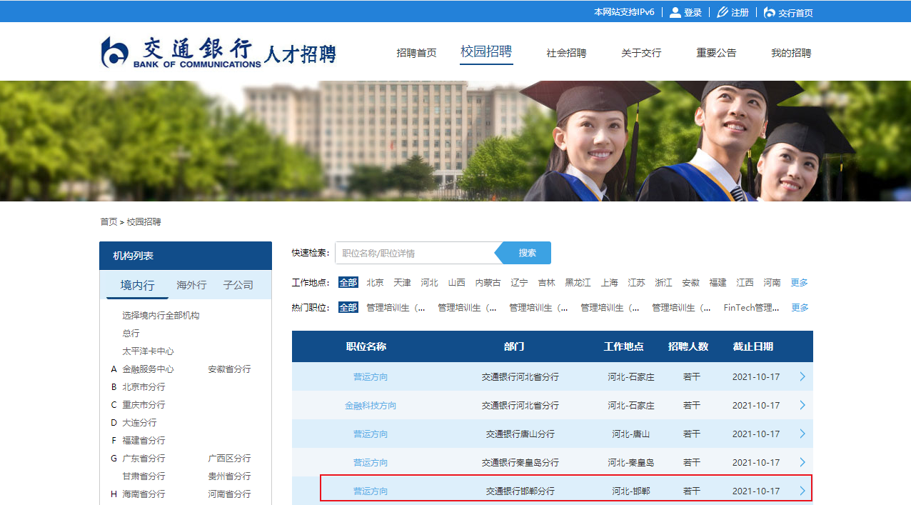911x505 pixels.
Task: Open 营运方向 position for 秦皇岛分行
Action: tap(371, 463)
